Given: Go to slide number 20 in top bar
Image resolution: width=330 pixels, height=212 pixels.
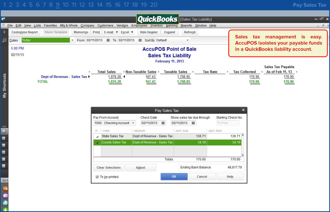Looking at the screenshot, I should (x=154, y=5).
